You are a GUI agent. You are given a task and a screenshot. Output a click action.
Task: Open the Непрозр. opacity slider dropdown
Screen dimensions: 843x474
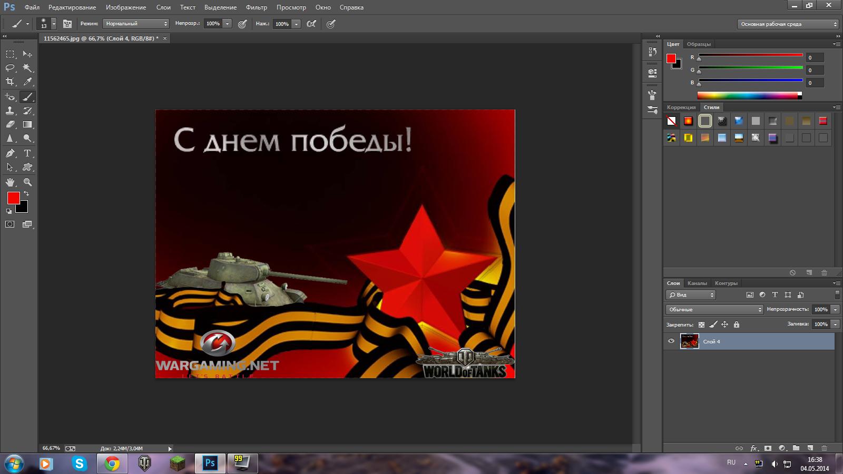(227, 24)
